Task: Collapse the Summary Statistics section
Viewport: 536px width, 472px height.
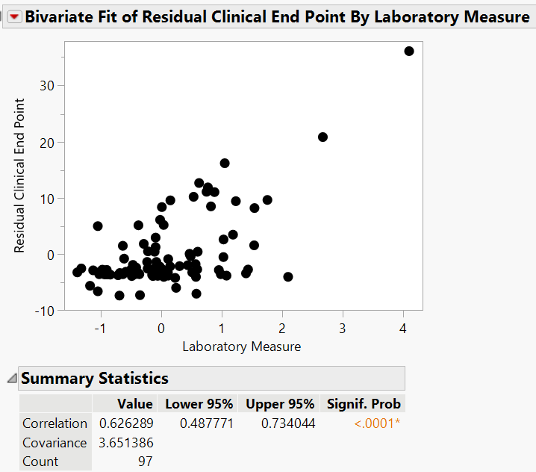Action: [11, 379]
